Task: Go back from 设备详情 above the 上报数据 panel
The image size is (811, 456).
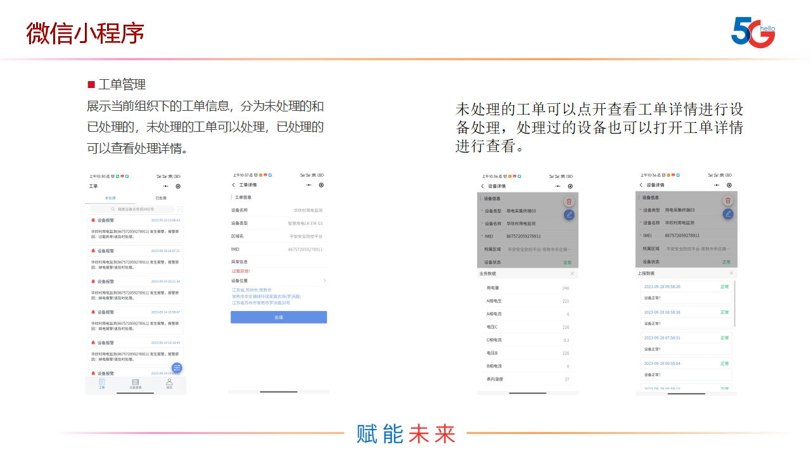Action: coord(641,185)
